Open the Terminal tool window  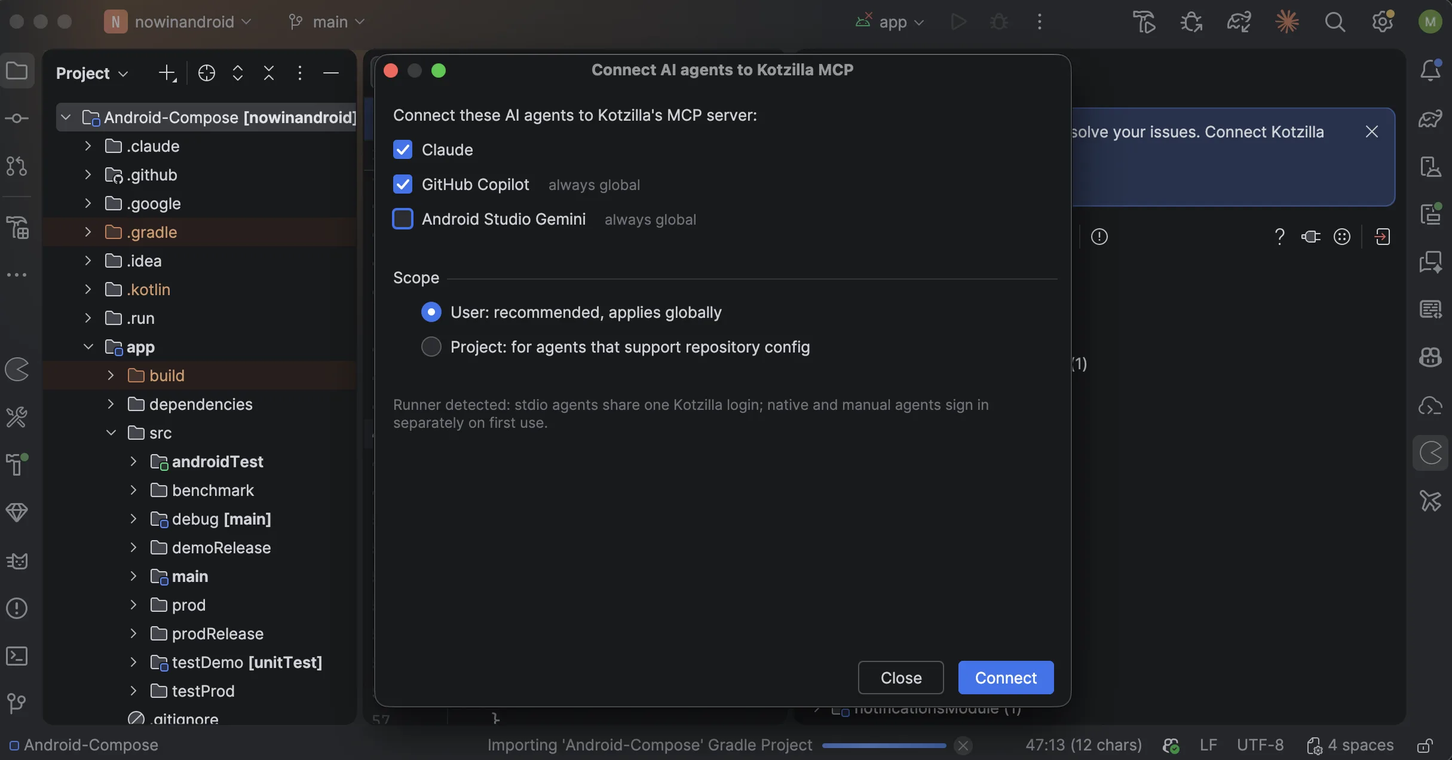(17, 656)
